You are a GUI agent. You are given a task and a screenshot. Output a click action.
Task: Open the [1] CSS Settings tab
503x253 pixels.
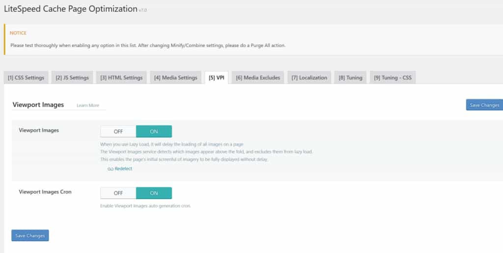(26, 78)
